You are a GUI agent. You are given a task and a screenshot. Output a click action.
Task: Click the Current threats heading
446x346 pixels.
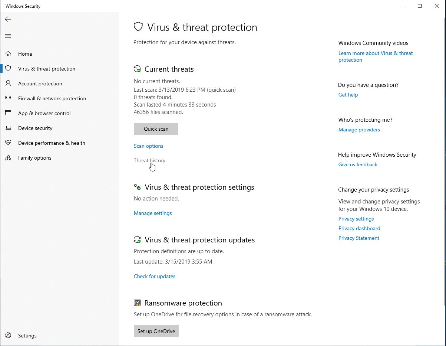pyautogui.click(x=169, y=69)
